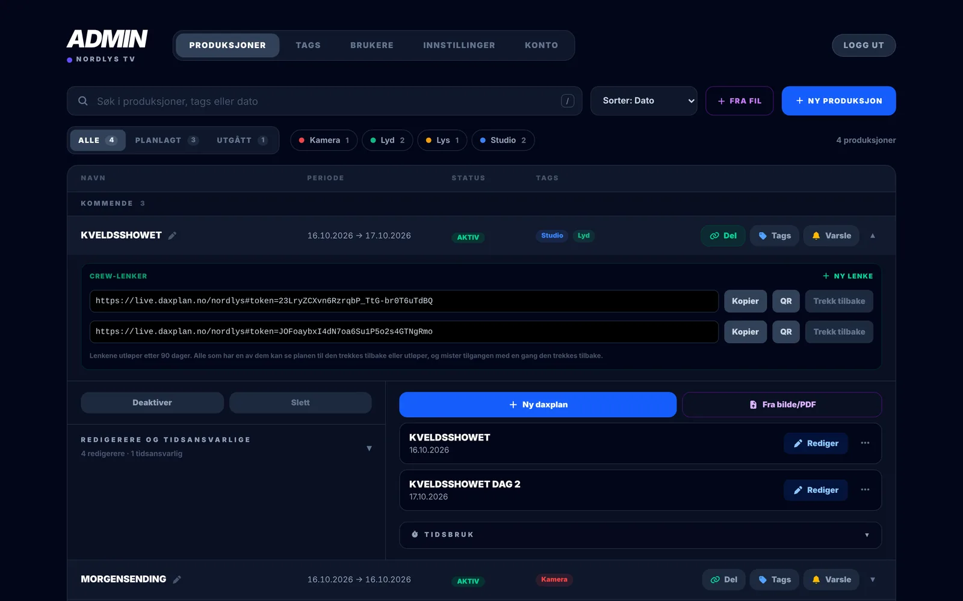Show QR for the second crew link

pyautogui.click(x=786, y=332)
